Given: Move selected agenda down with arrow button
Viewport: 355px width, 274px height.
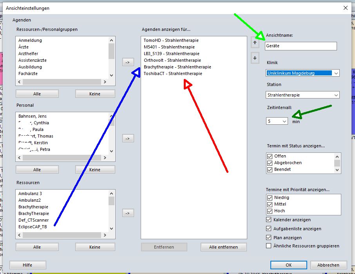Looking at the screenshot, I should [x=255, y=58].
